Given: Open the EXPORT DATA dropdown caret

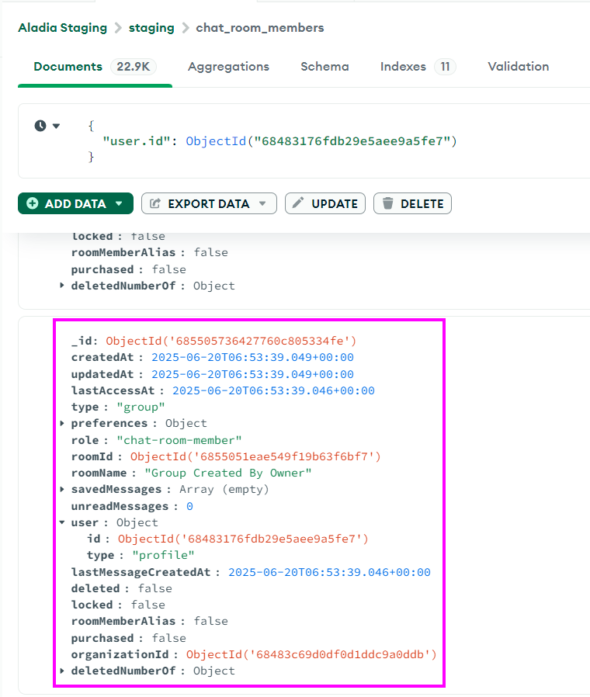Looking at the screenshot, I should [x=262, y=203].
